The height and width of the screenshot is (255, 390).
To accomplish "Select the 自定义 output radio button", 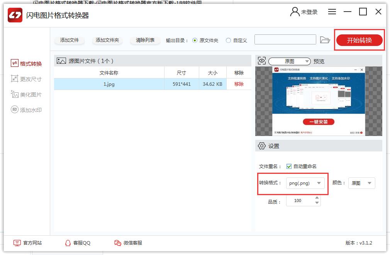I will pyautogui.click(x=229, y=40).
